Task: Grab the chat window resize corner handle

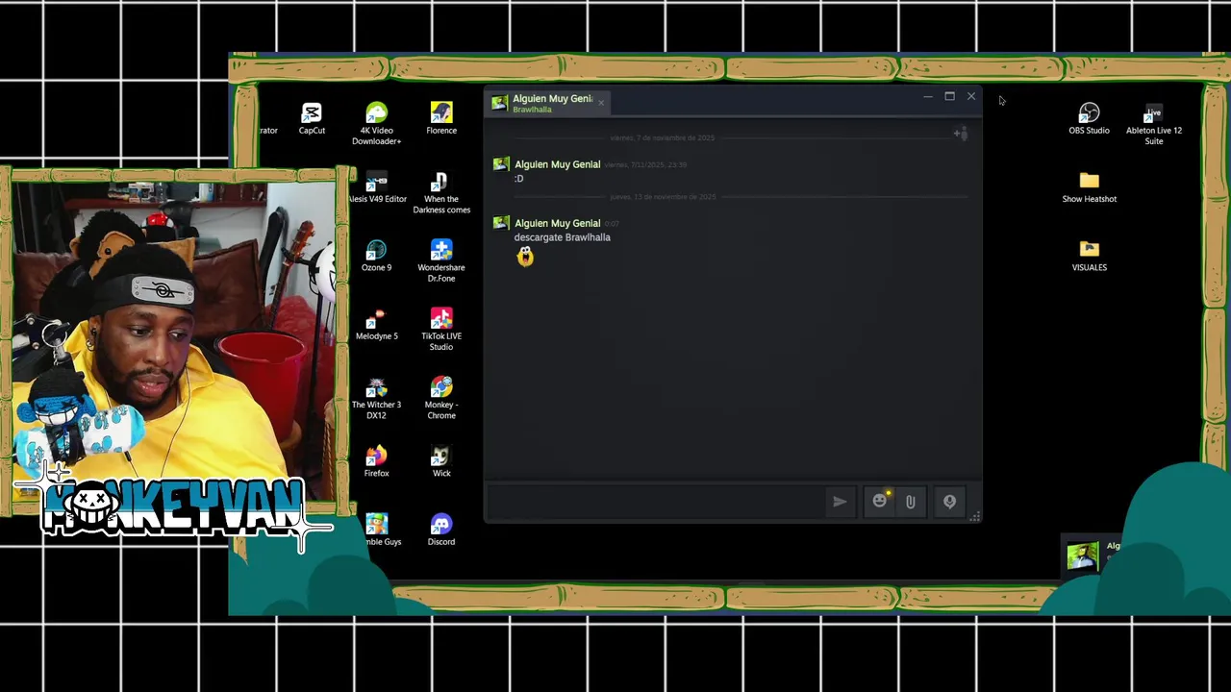Action: 974,517
